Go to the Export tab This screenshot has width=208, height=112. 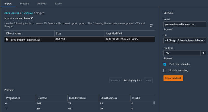58,4
